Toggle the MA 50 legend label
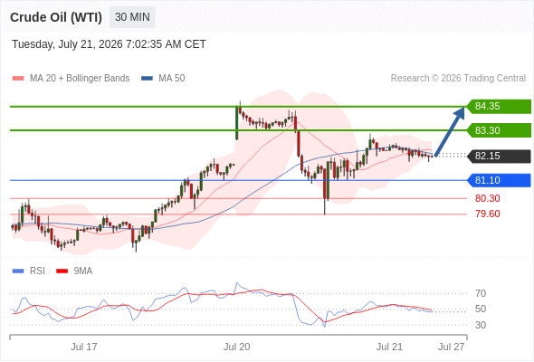Screen dimensions: 534x362 coord(172,79)
